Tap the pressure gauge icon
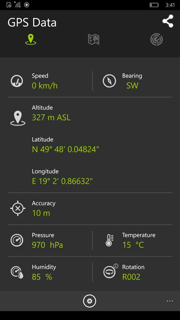 point(17,240)
